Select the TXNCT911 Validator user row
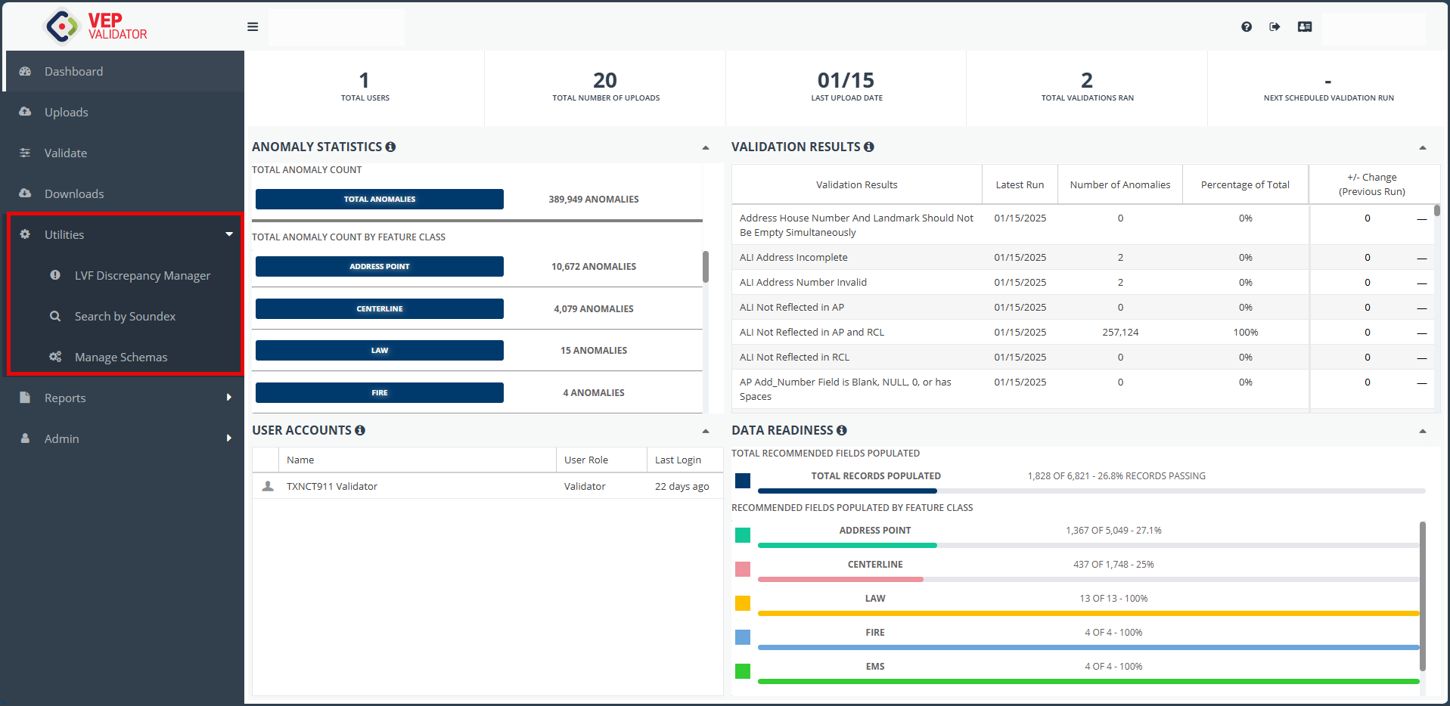1450x706 pixels. (x=488, y=486)
